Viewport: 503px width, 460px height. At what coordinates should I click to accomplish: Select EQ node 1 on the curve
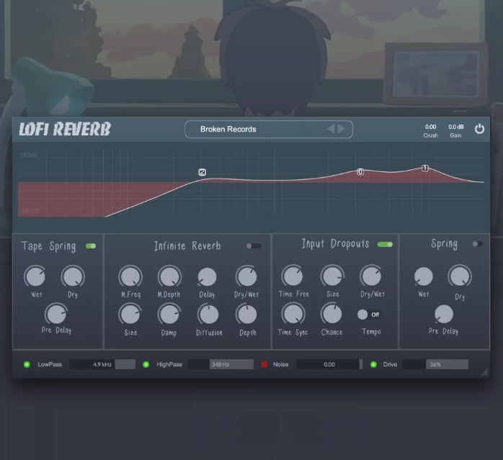pyautogui.click(x=425, y=168)
